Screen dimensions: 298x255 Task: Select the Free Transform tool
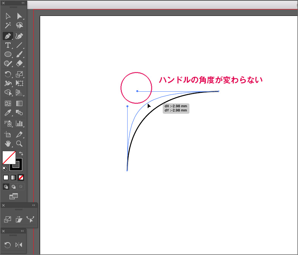[x=19, y=83]
